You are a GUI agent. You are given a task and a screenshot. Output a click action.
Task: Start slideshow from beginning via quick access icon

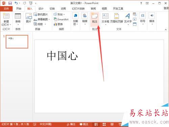[x=31, y=3]
